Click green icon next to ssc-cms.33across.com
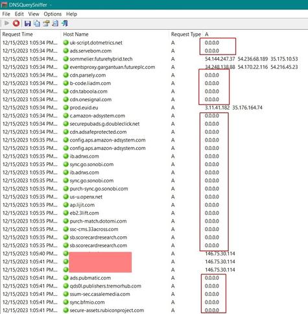This screenshot has height=314, width=308. (65, 229)
